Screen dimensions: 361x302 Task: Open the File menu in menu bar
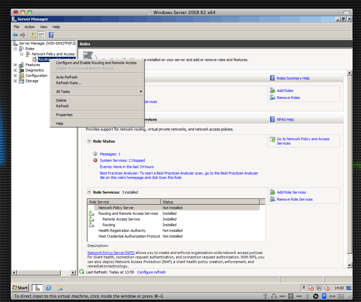point(17,27)
